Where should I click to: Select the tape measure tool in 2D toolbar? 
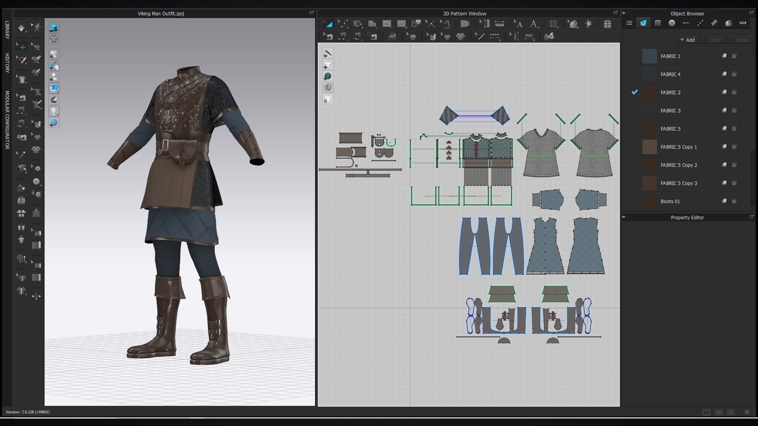[499, 24]
